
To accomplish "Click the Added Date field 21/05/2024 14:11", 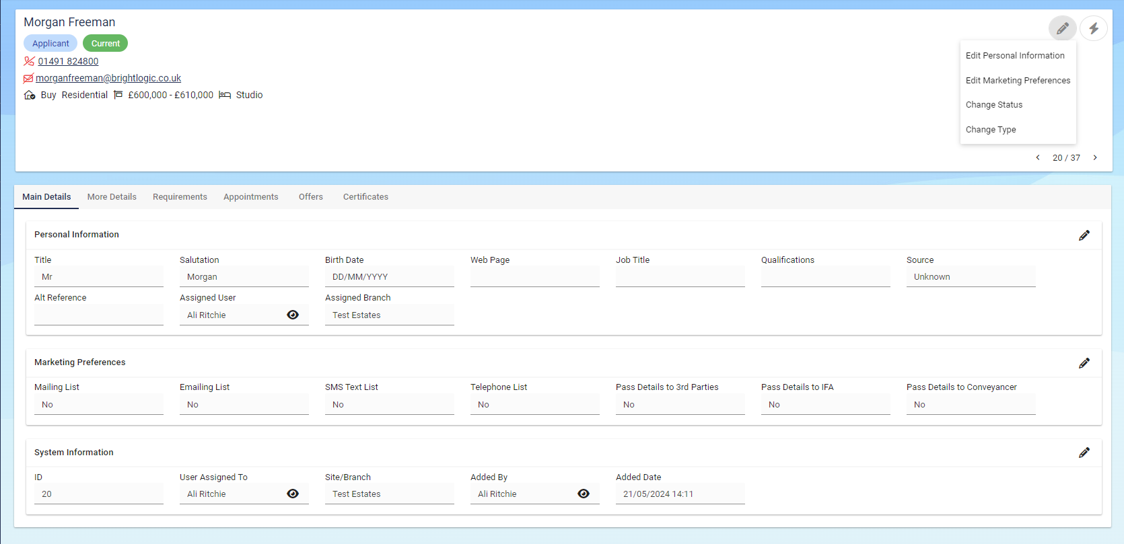I will [680, 494].
